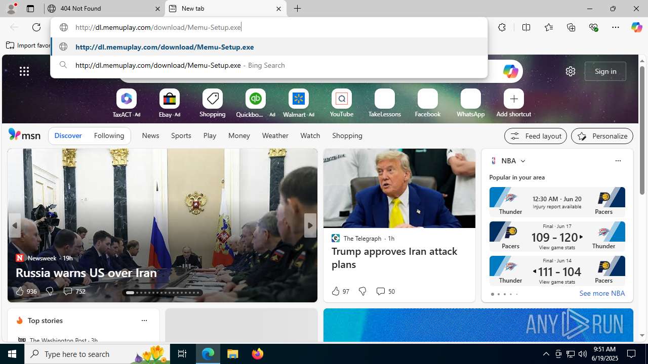Open Browser essentials heart icon

593,27
